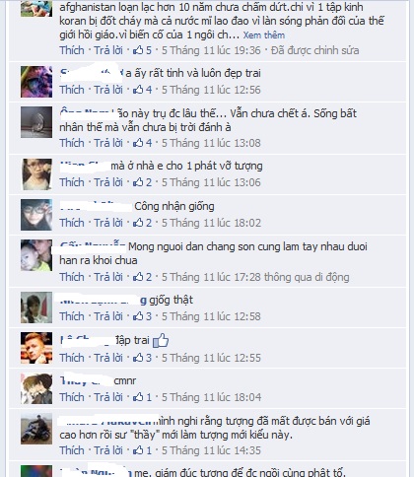Image resolution: width=414 pixels, height=477 pixels.
Task: Open timestamp '5 Tháng 11 lúc 17:28'
Action: [211, 277]
